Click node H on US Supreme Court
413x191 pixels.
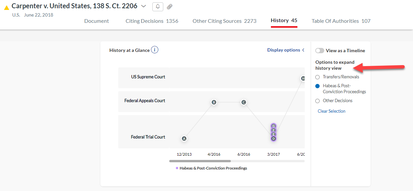(303, 79)
